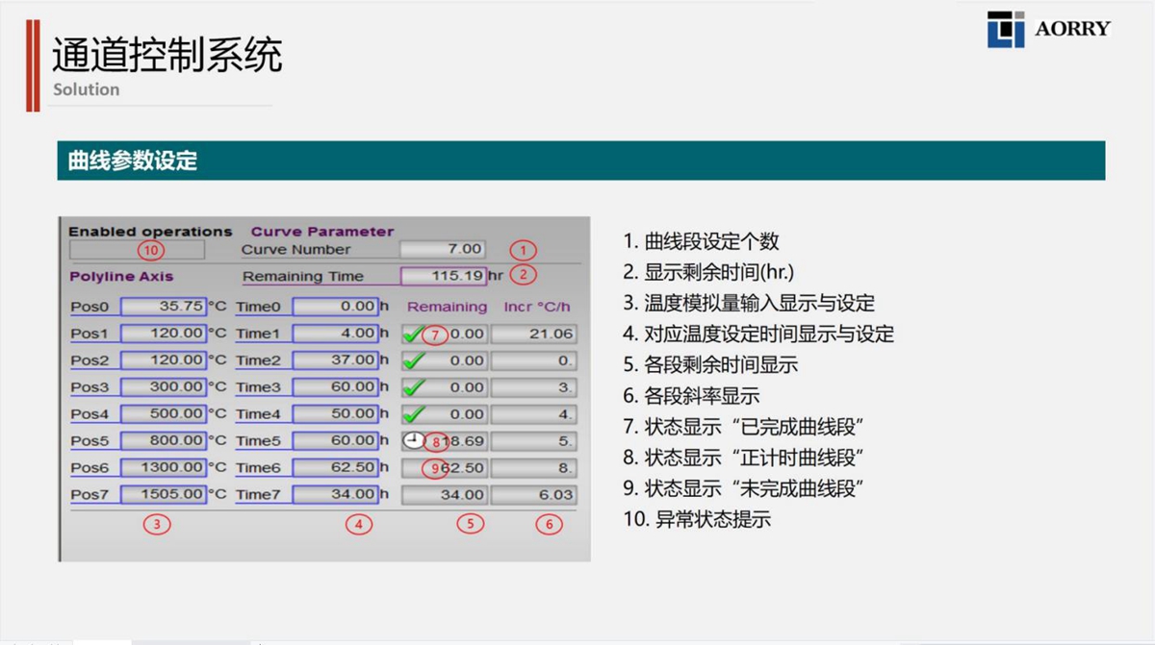Select the Time6 field showing 62.50
Screen dimensions: 1155x645
click(335, 468)
